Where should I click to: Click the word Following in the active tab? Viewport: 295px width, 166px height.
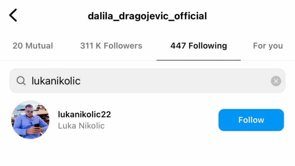tap(208, 46)
